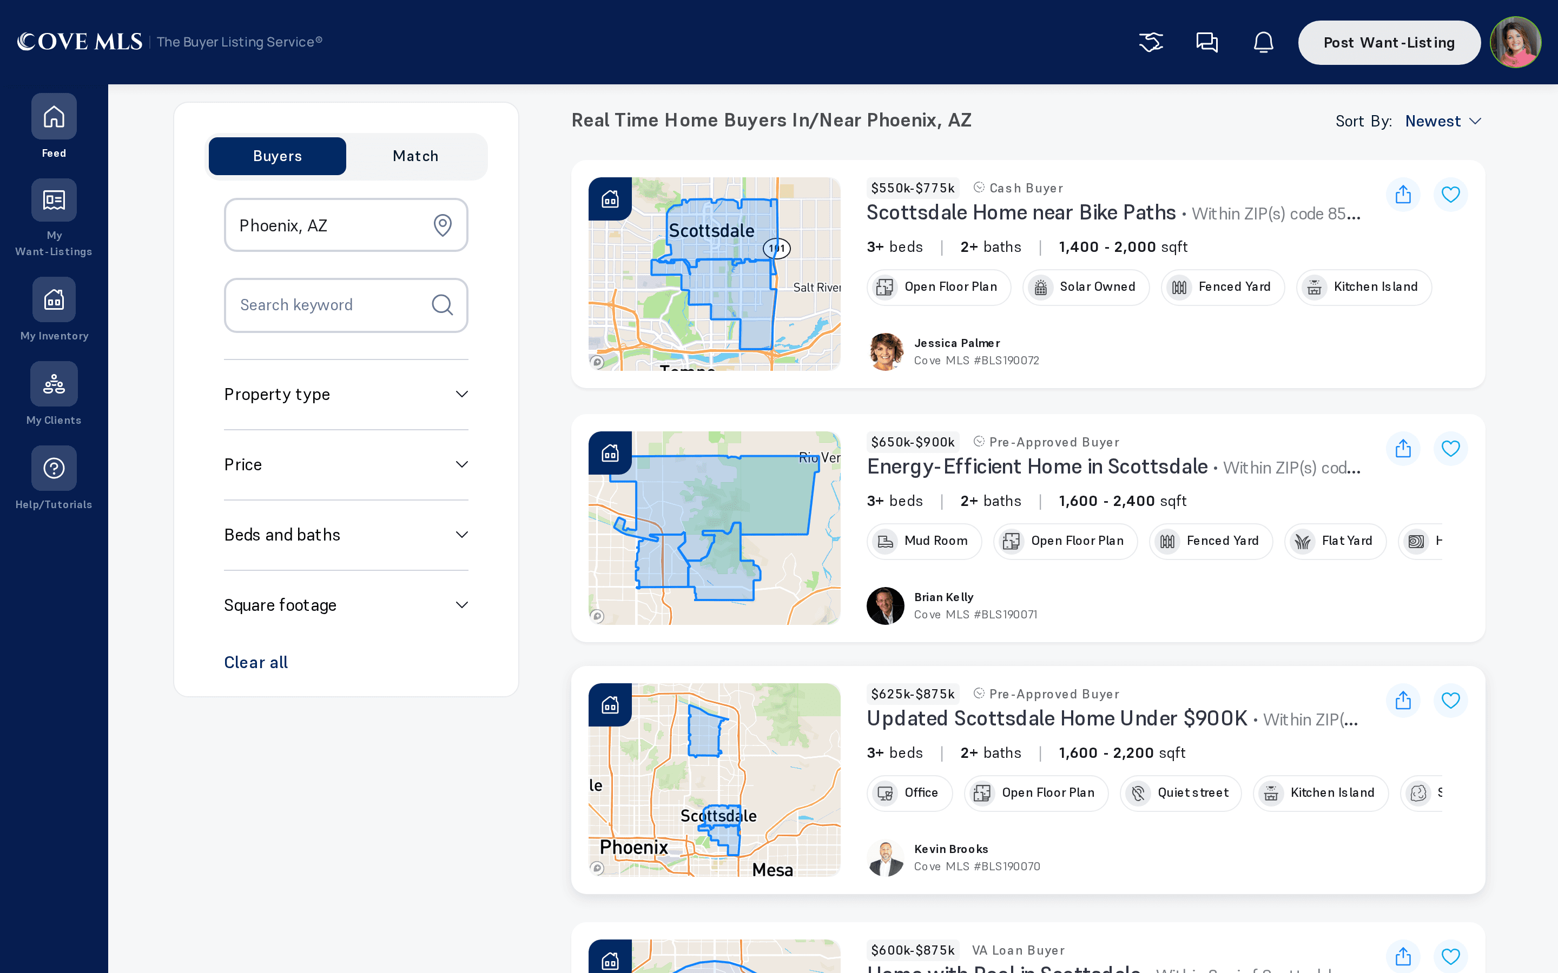Image resolution: width=1558 pixels, height=973 pixels.
Task: Click the house badge on the Kevin Brooks listing map
Action: pyautogui.click(x=610, y=705)
